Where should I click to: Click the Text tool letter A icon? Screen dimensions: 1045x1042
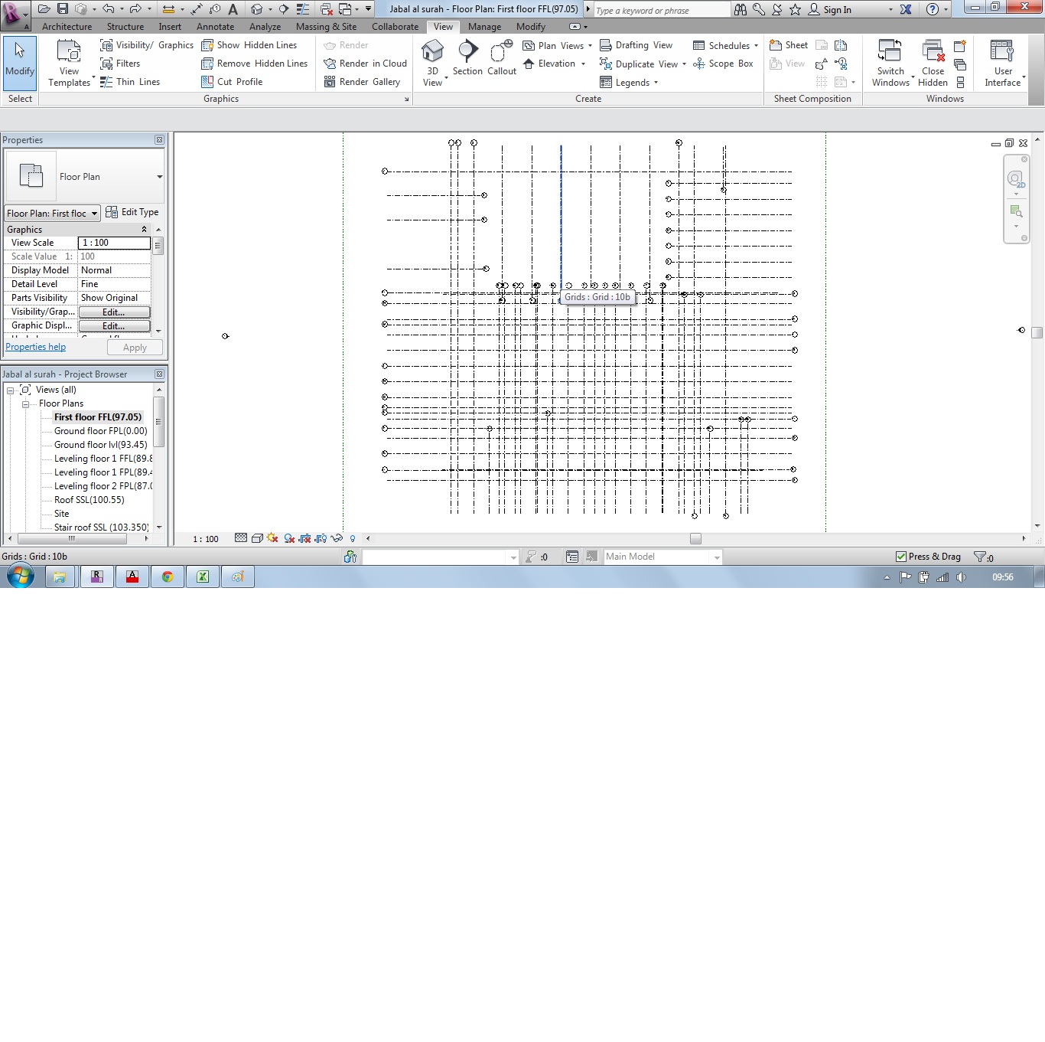(x=233, y=9)
